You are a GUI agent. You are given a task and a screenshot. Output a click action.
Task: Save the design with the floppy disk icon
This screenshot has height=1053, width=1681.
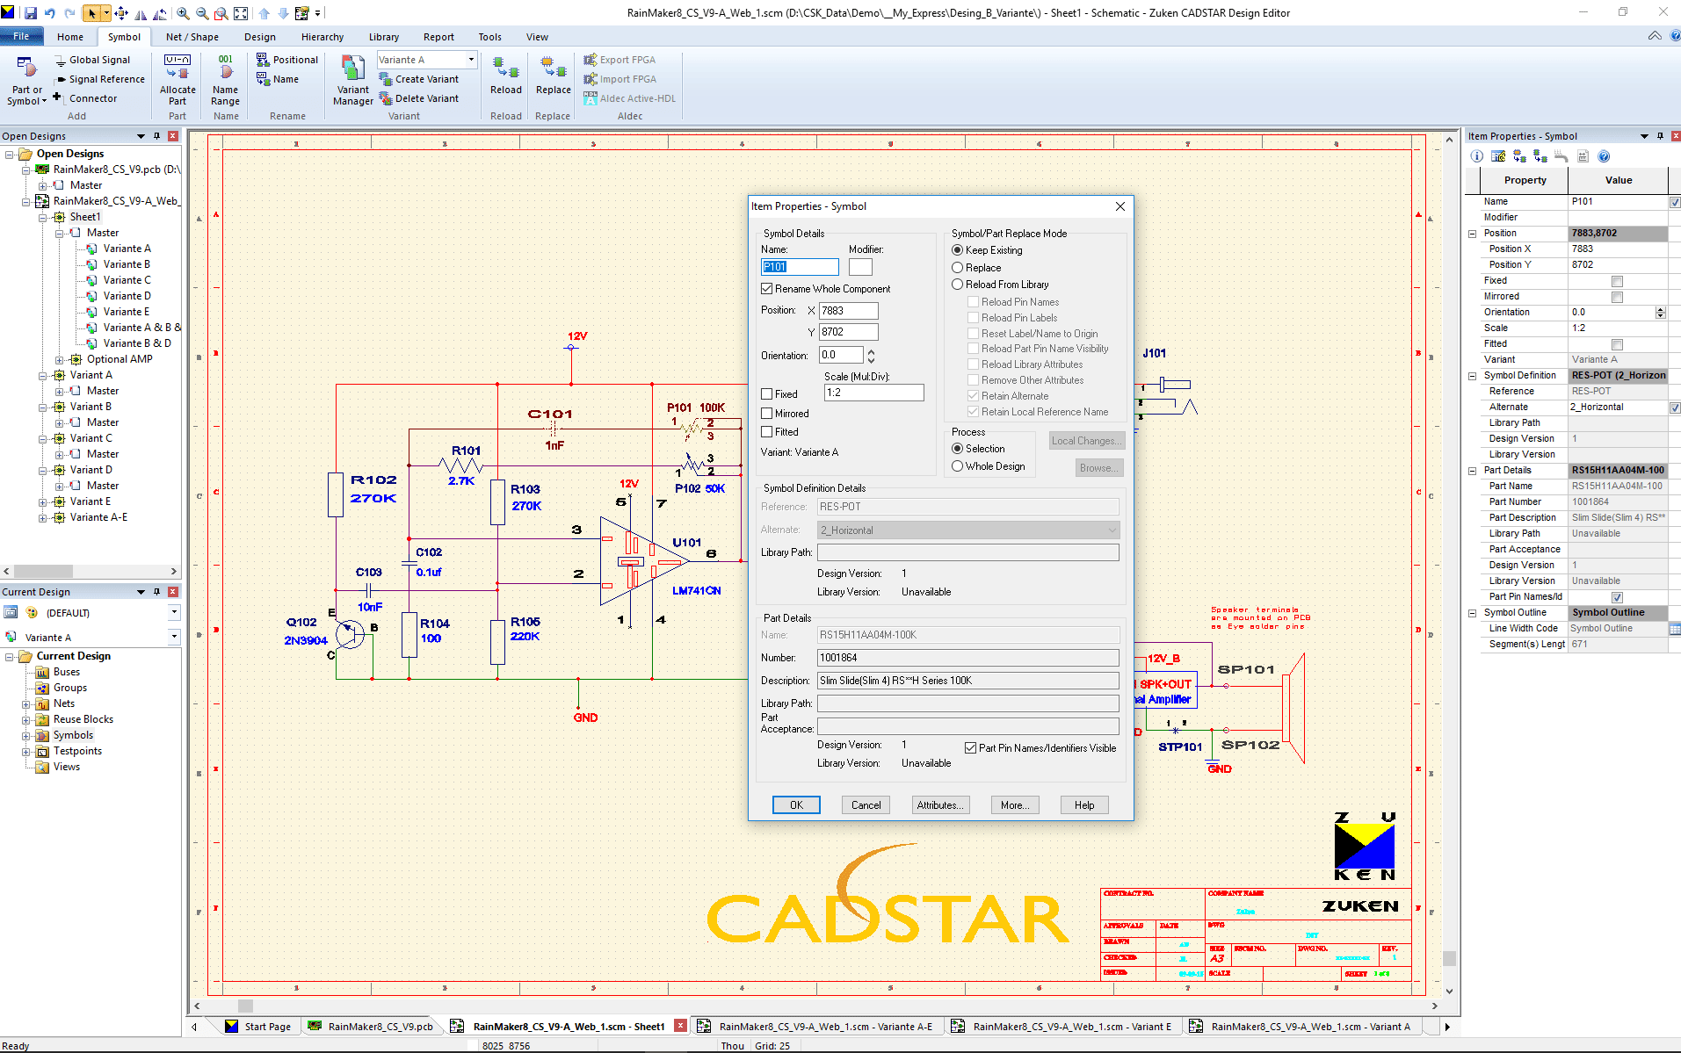[x=31, y=13]
